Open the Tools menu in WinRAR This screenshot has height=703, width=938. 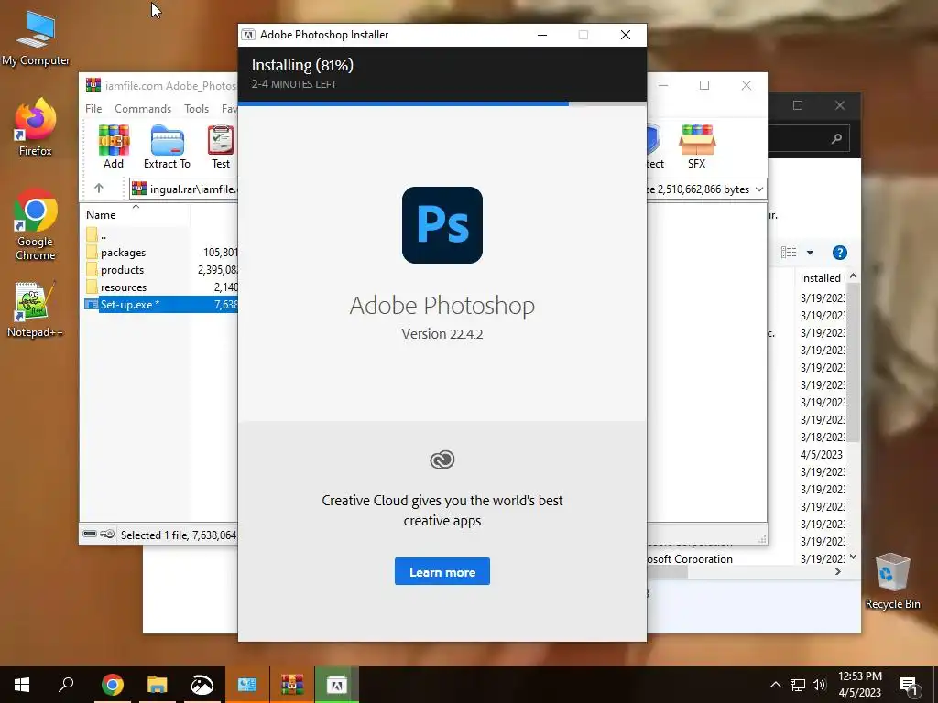point(196,109)
